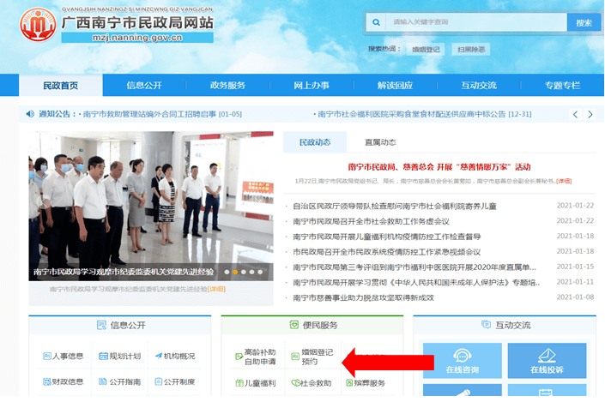The width and height of the screenshot is (605, 402).
Task: Open 互动交流 navigation item
Action: coord(479,85)
